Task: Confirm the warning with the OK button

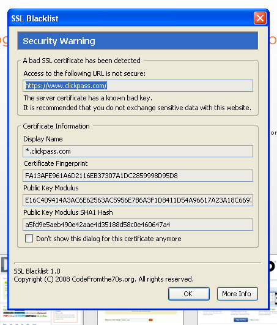Action: click(189, 294)
